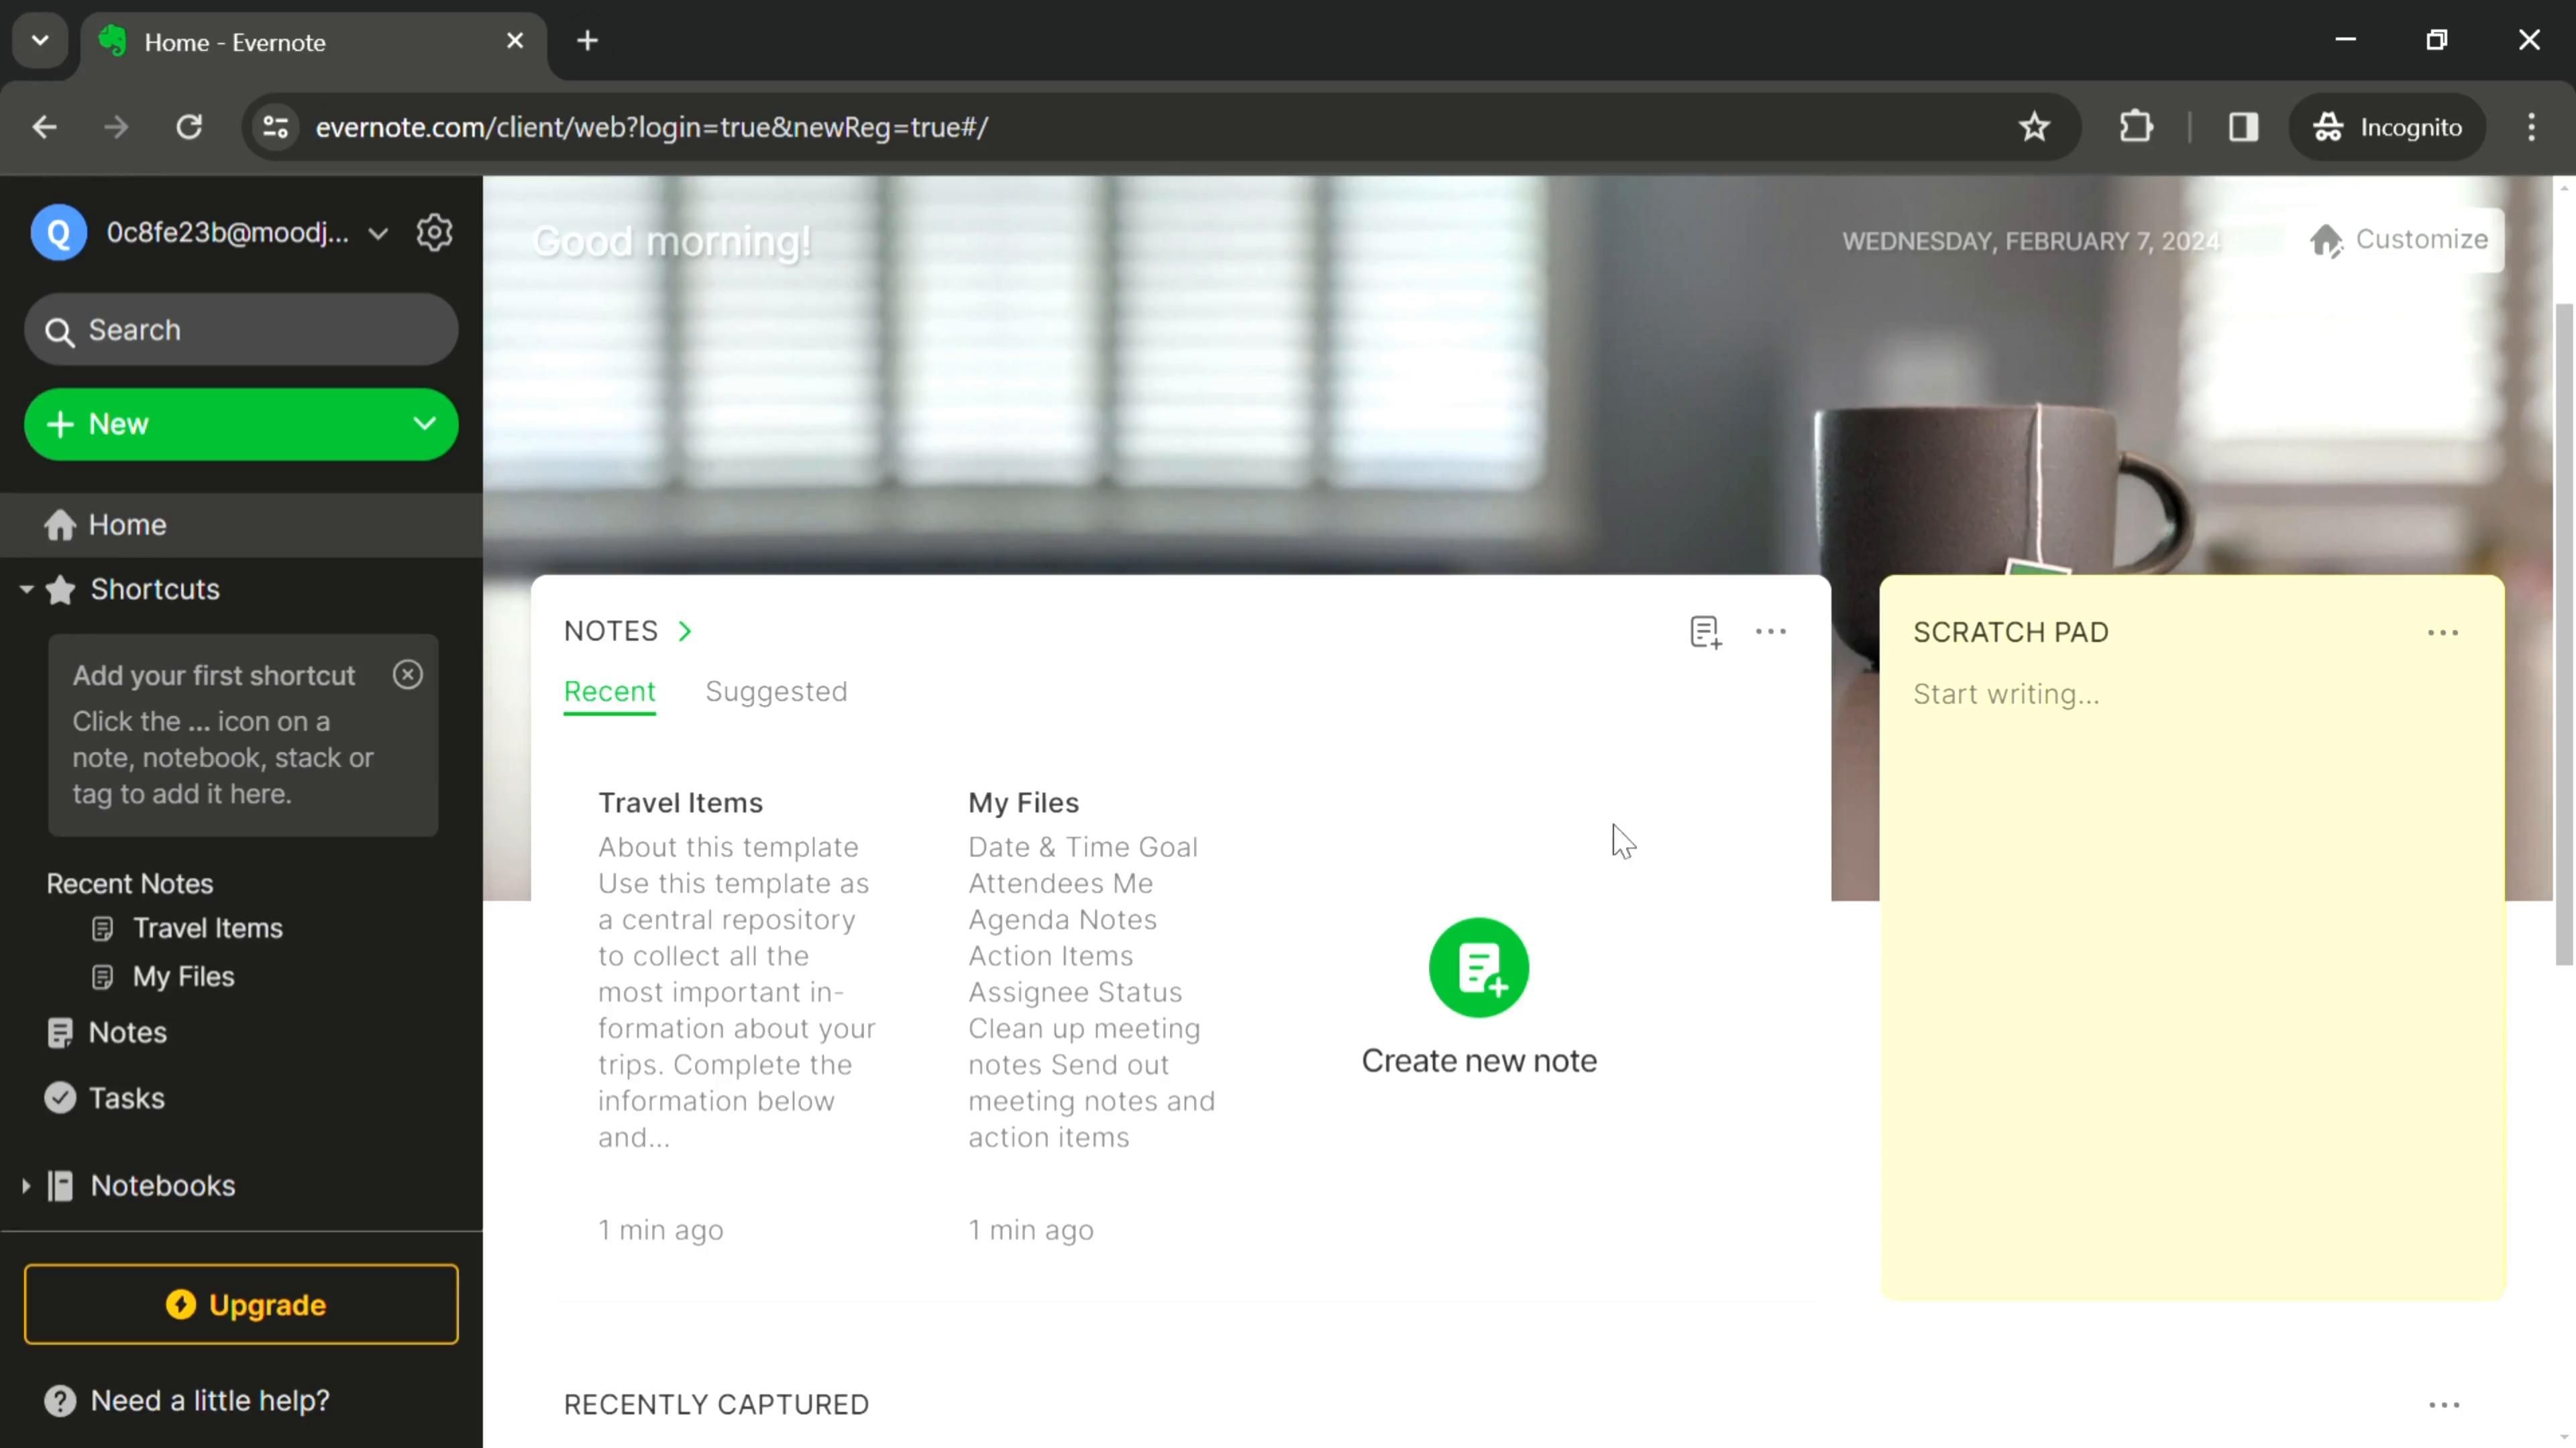Viewport: 2576px width, 1448px height.
Task: Open Travel Items recent note
Action: click(x=209, y=926)
